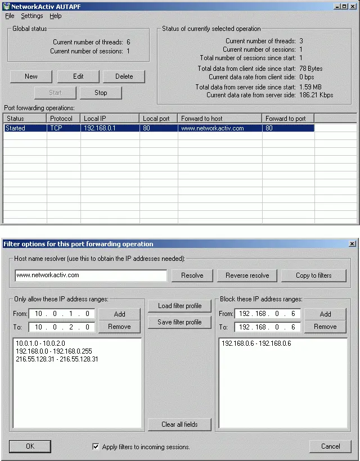
Task: Delete the selected forwarding operation
Action: 124,76
